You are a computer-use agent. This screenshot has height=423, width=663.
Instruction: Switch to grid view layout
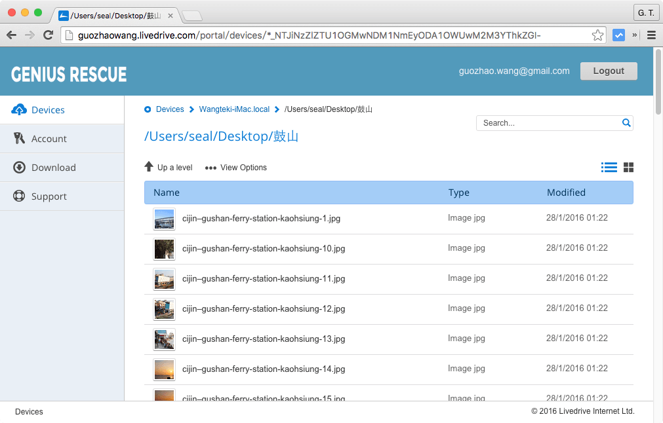628,168
